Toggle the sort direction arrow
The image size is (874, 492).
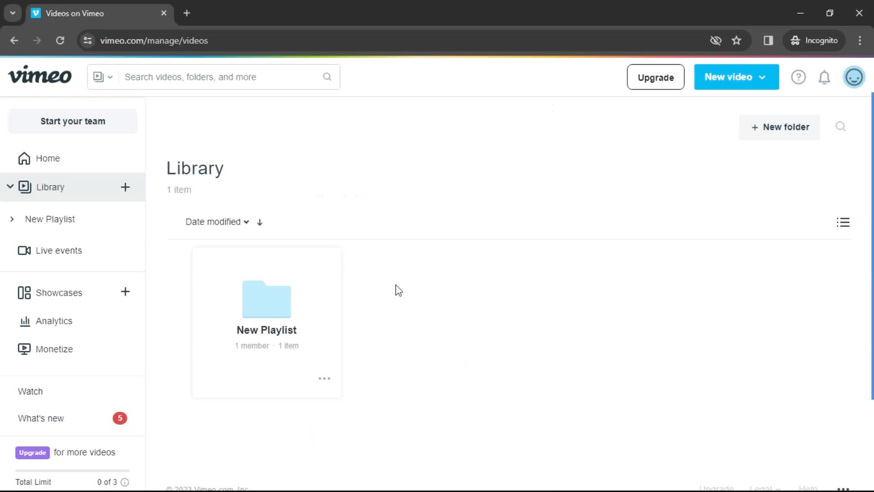coord(259,222)
